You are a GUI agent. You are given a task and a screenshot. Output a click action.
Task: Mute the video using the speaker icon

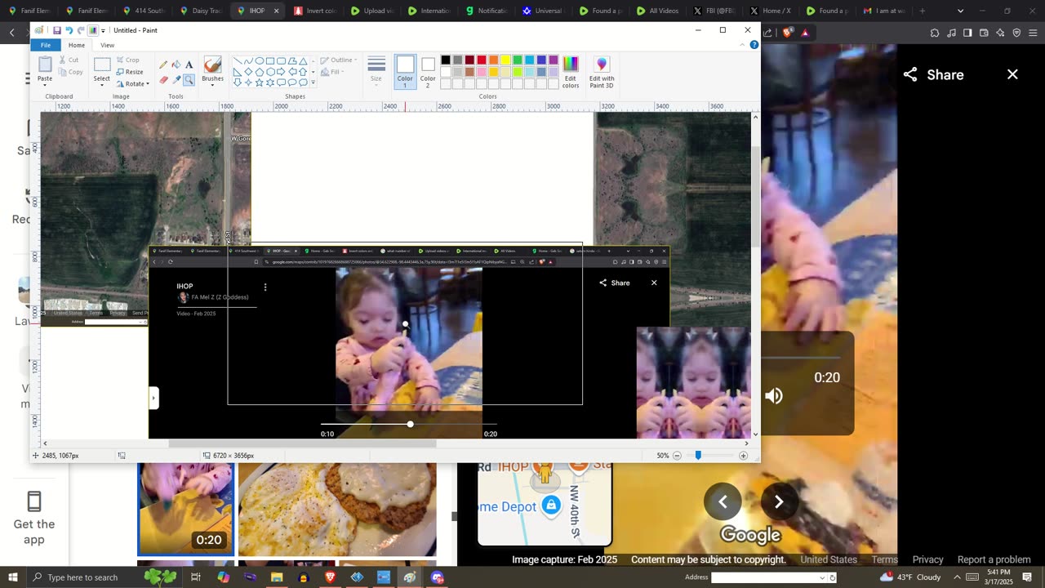[x=774, y=396]
